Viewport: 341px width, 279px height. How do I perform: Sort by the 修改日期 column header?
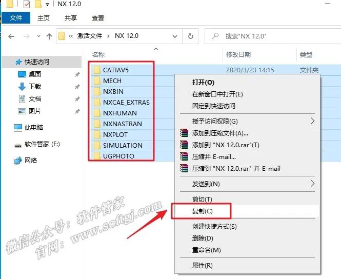[238, 54]
